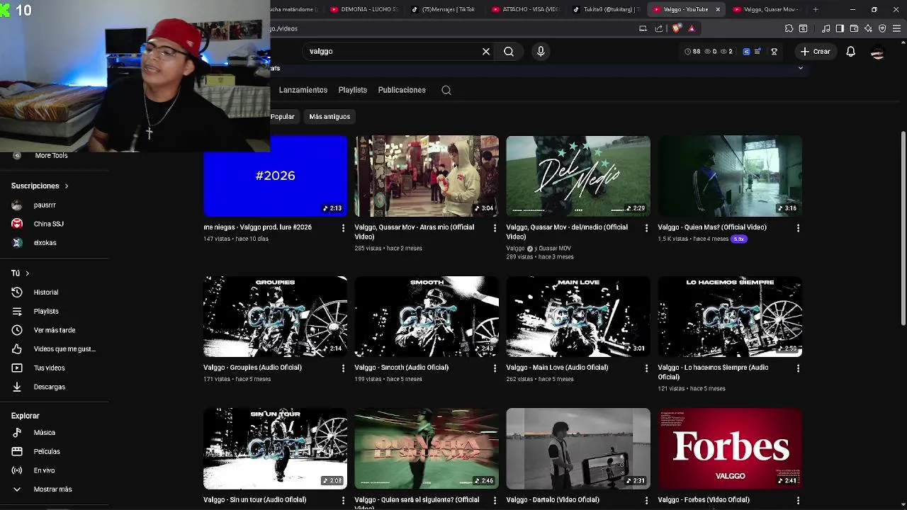Viewport: 907px width, 510px height.
Task: Open options menu for Main Love audio
Action: [x=646, y=368]
